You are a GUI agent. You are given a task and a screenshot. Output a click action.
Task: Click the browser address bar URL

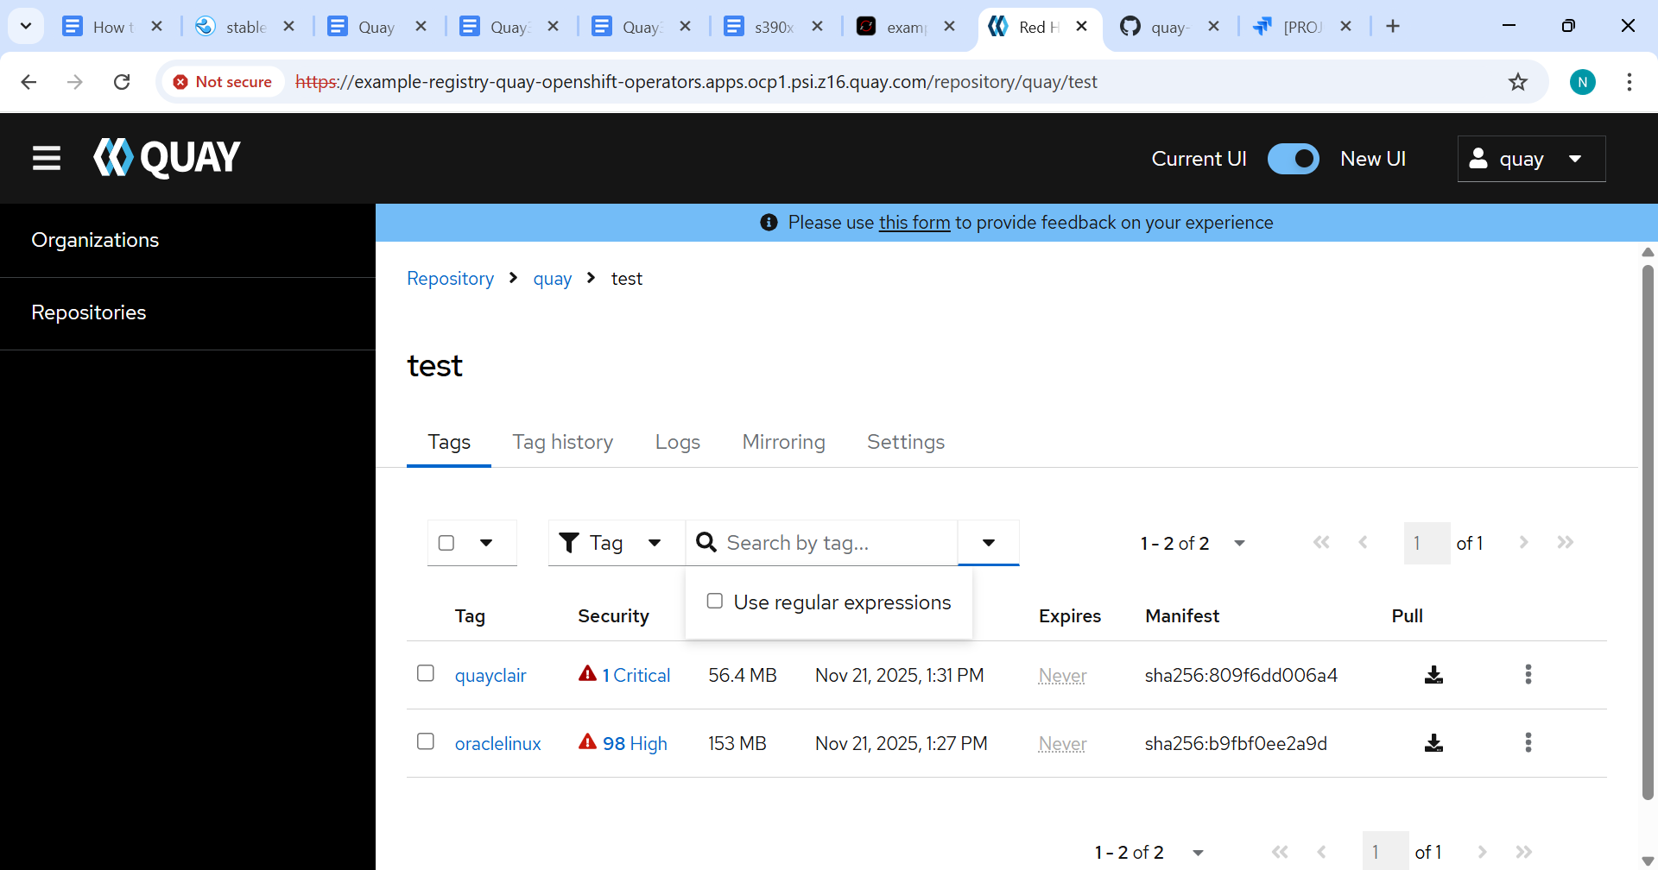click(696, 82)
